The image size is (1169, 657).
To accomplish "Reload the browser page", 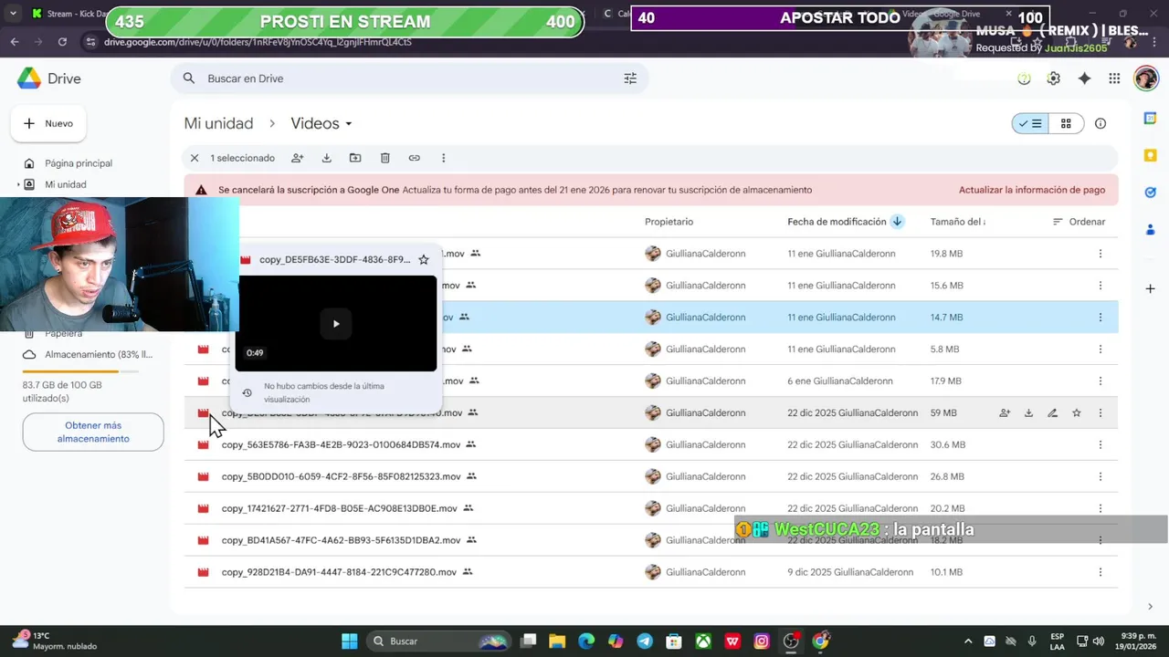I will [x=62, y=42].
